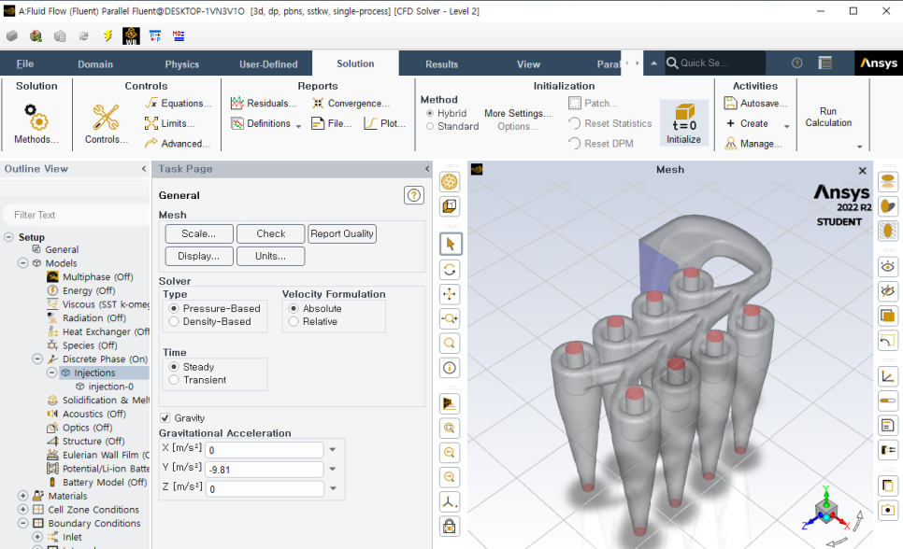Select Relative velocity formulation
Screen dimensions: 903x549
point(294,322)
